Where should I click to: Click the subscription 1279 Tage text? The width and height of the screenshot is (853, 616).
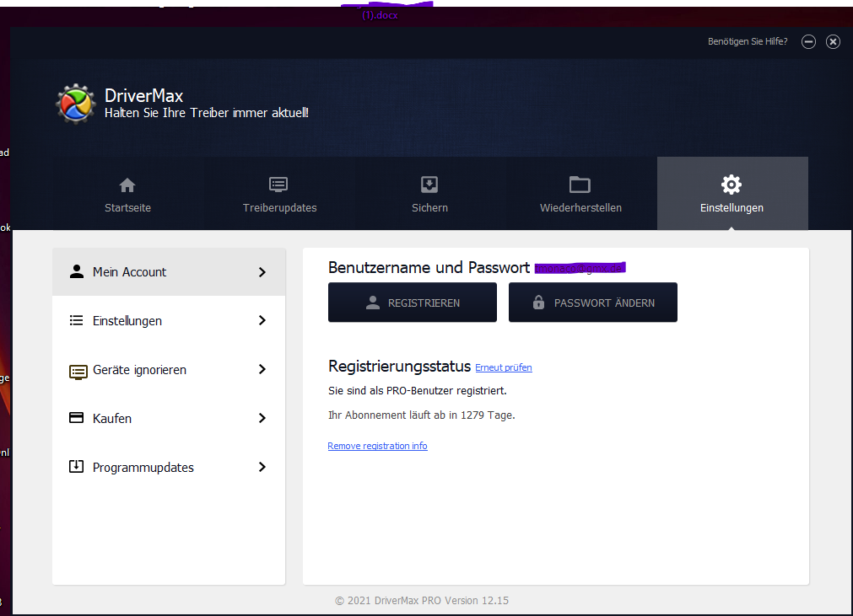[x=422, y=415]
